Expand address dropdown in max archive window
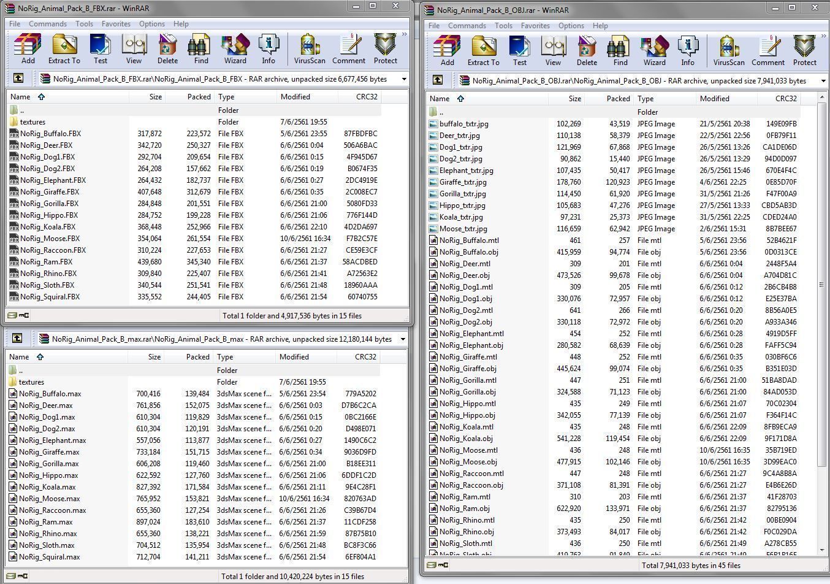The image size is (830, 584). coord(403,339)
